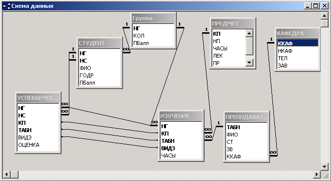Select ФИО field in ПРЕПОДАВАТ... table
This screenshot has width=331, height=181.
pos(247,135)
